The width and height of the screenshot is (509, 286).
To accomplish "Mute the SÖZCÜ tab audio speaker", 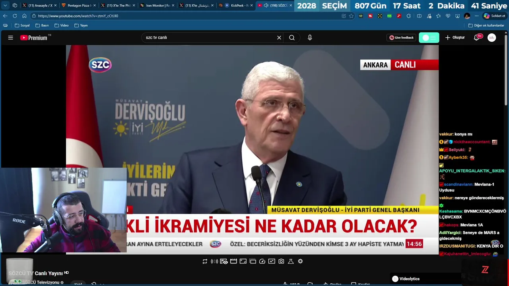I will (266, 6).
